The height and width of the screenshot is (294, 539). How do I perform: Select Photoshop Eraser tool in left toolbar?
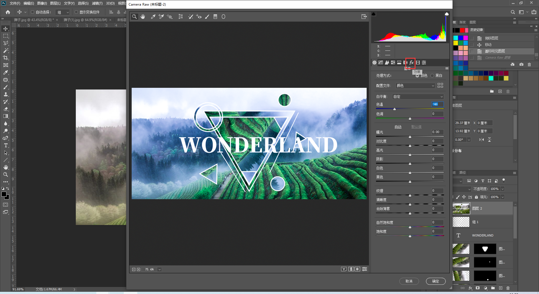6,109
